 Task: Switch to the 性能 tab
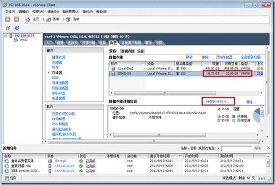[x=103, y=43]
